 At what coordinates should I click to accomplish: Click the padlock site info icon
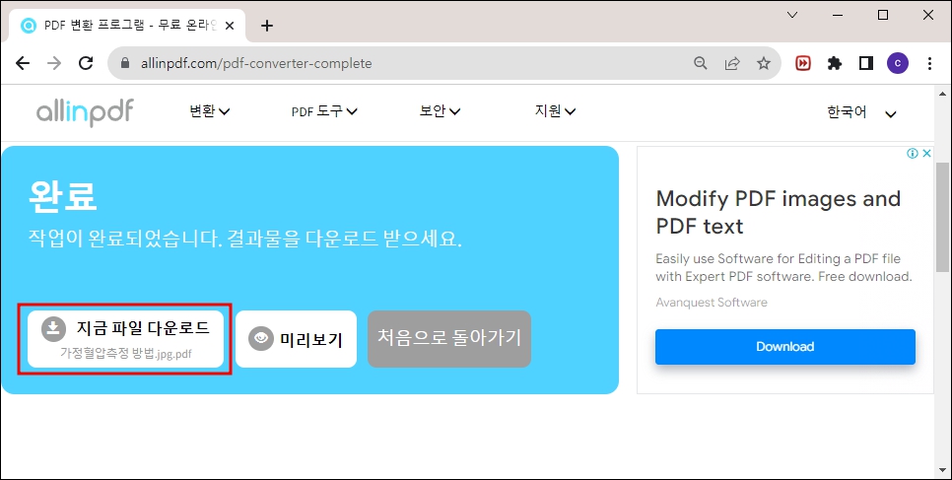[126, 63]
